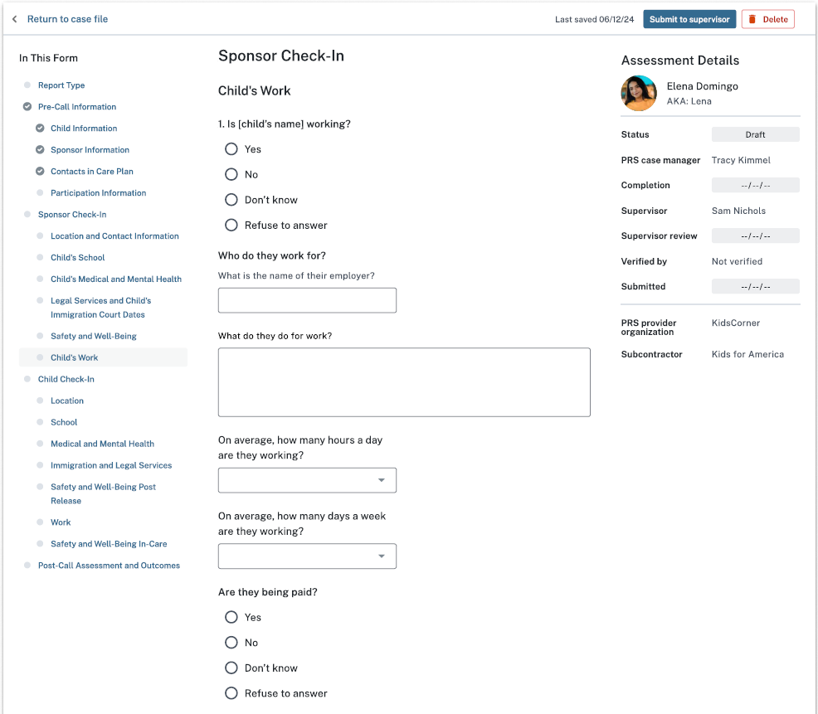
Task: Select Yes for is child working
Action: pyautogui.click(x=231, y=149)
